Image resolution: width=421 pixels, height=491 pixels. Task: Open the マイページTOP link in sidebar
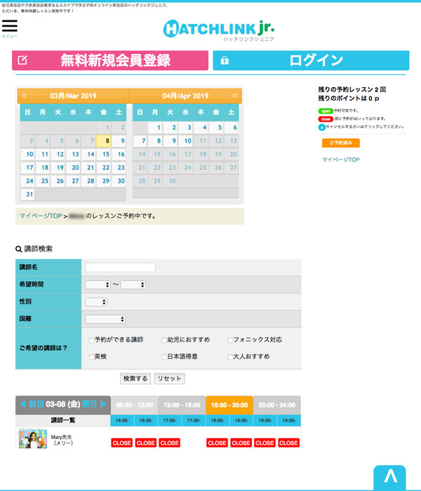coord(340,159)
